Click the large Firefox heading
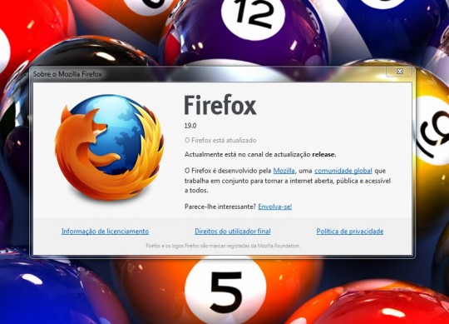The height and width of the screenshot is (324, 449). coord(220,106)
